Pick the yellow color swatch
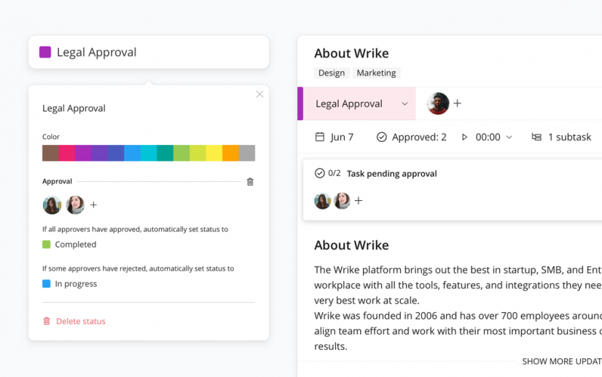Viewport: 602px width, 377px height. point(214,153)
